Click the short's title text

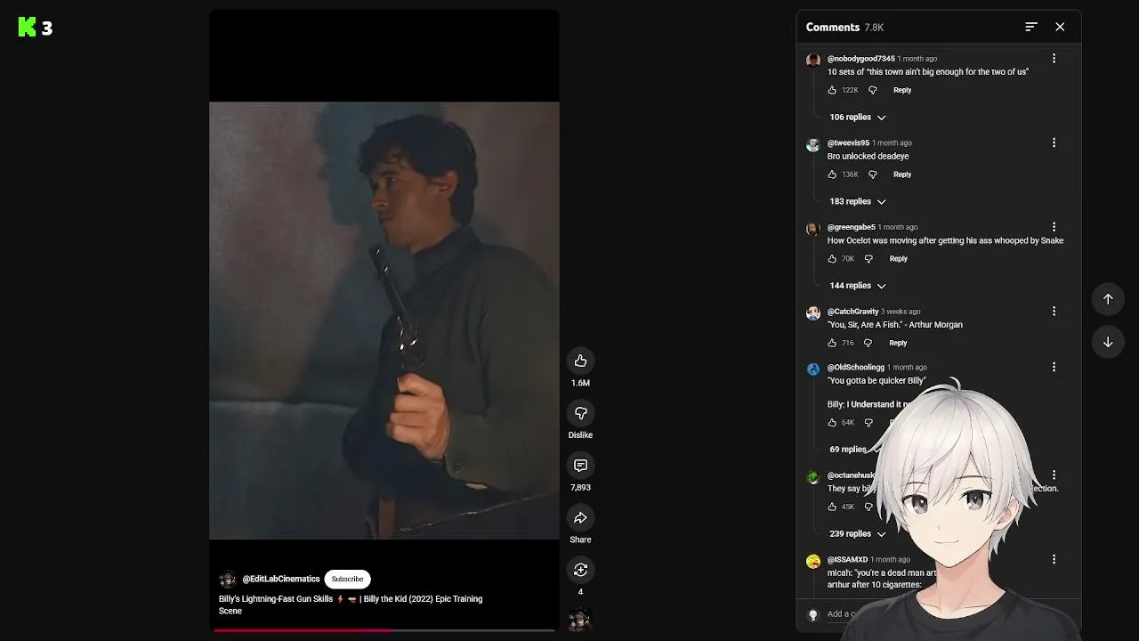coord(351,604)
